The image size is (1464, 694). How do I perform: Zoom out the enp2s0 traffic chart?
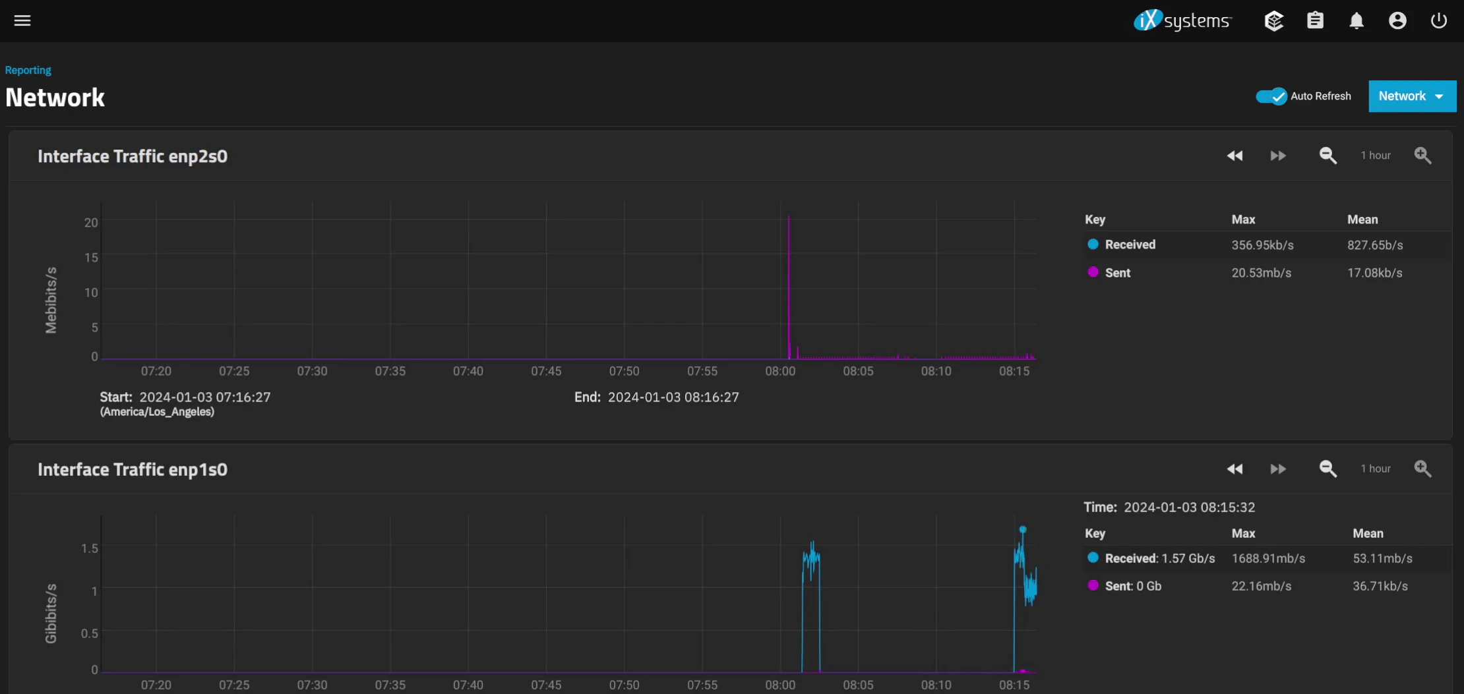(1327, 156)
